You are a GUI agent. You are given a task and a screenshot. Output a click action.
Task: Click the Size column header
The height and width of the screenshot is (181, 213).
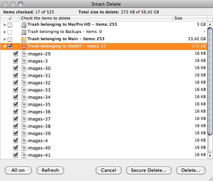[x=190, y=18]
